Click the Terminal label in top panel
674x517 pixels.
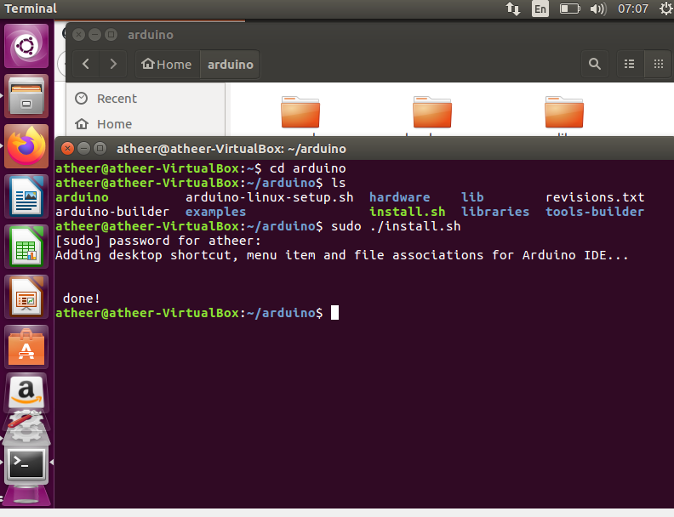31,9
